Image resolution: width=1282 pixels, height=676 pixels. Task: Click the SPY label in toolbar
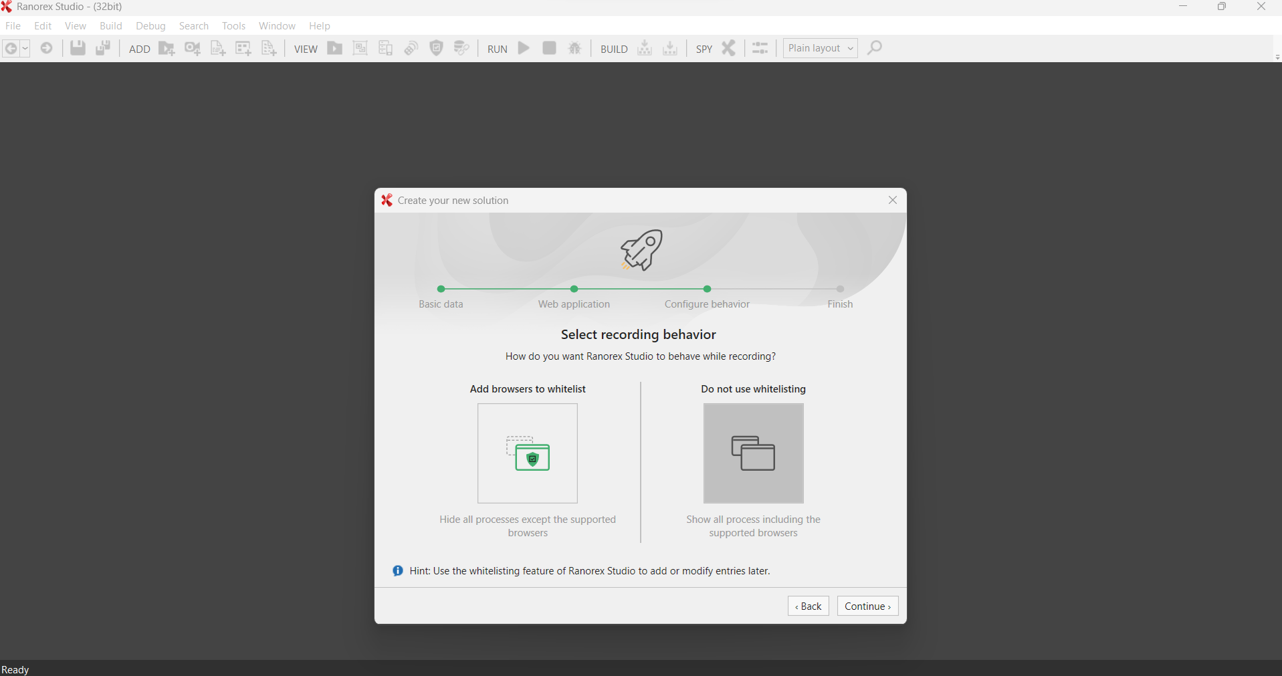(704, 49)
